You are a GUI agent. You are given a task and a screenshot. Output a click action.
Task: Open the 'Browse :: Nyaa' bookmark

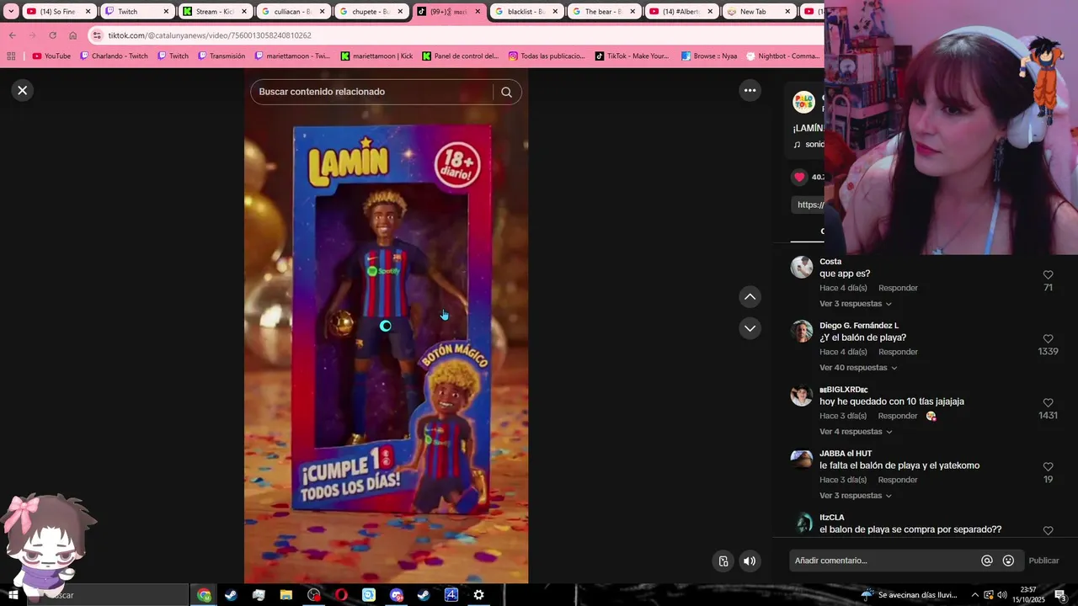point(709,56)
